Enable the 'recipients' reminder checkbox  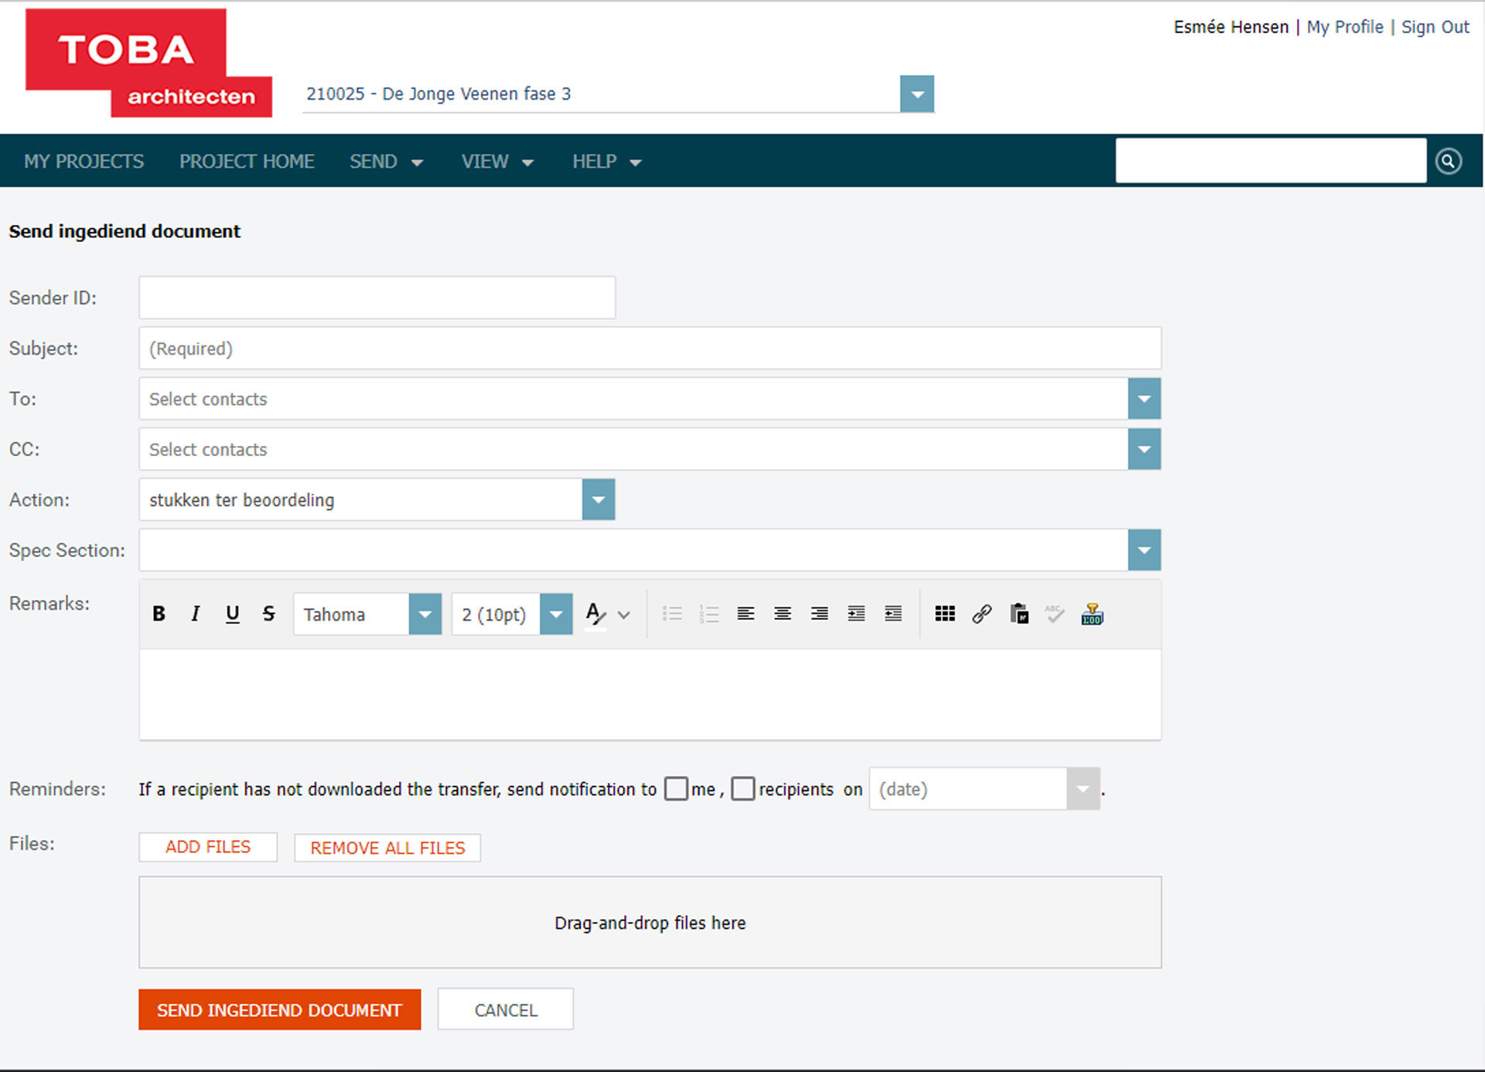point(742,788)
